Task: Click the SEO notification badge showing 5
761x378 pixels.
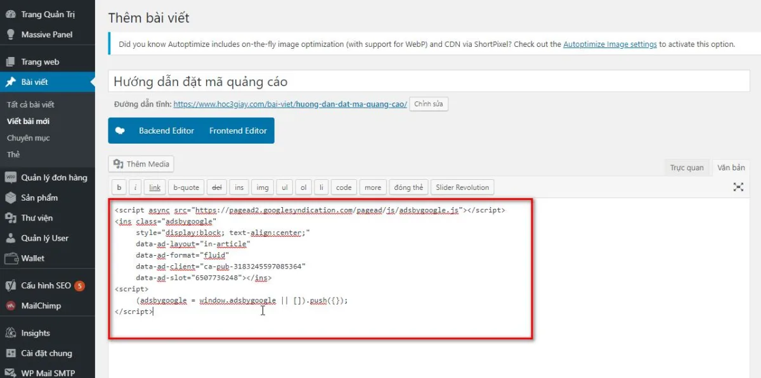Action: point(79,286)
